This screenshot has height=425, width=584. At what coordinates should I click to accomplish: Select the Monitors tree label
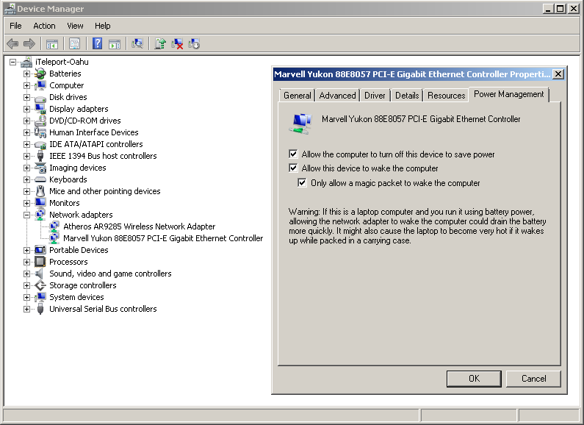[65, 203]
